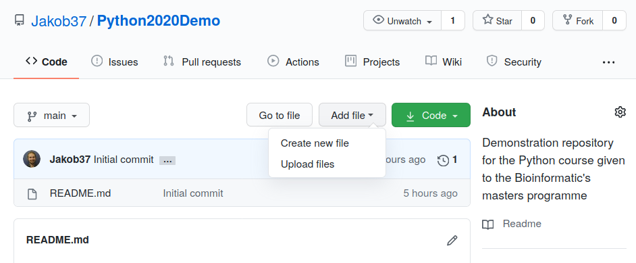Image resolution: width=636 pixels, height=263 pixels.
Task: Click the file icon next to README.md
Action: click(32, 193)
